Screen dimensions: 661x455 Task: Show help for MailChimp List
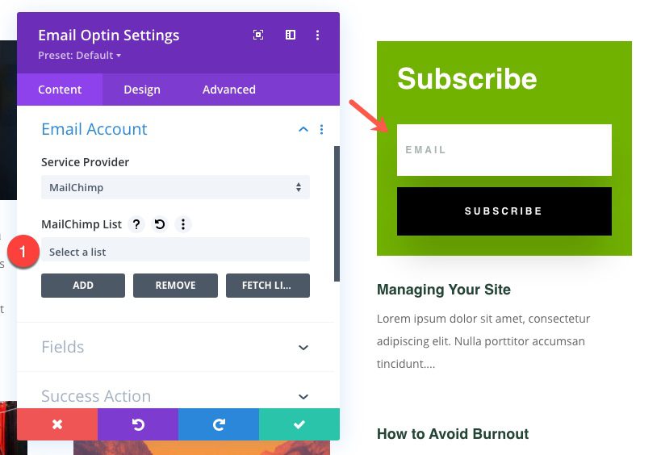(136, 224)
